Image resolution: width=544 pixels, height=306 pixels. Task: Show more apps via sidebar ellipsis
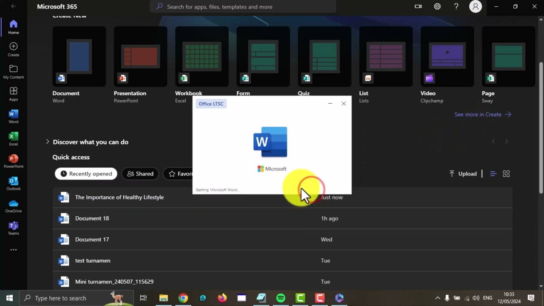click(13, 250)
